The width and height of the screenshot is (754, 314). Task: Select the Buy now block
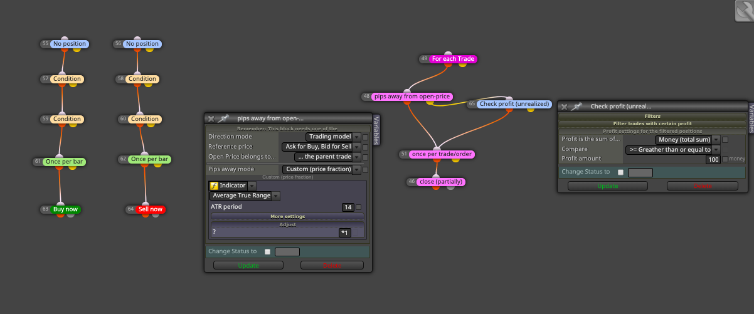(66, 209)
